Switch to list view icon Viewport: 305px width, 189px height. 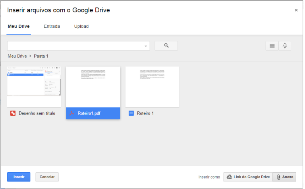pyautogui.click(x=272, y=46)
